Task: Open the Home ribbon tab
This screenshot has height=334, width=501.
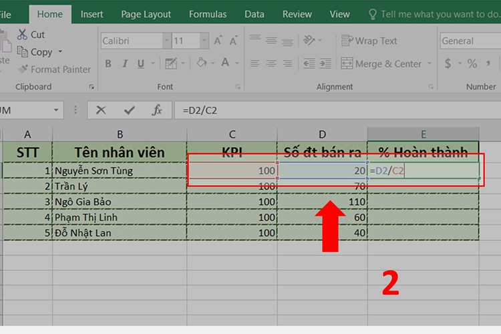Action: (x=50, y=14)
